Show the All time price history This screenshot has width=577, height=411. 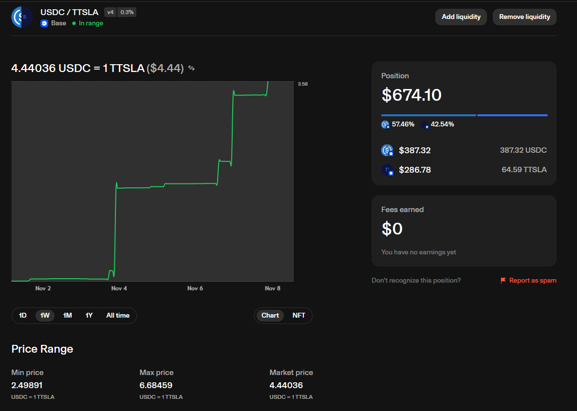click(x=118, y=316)
